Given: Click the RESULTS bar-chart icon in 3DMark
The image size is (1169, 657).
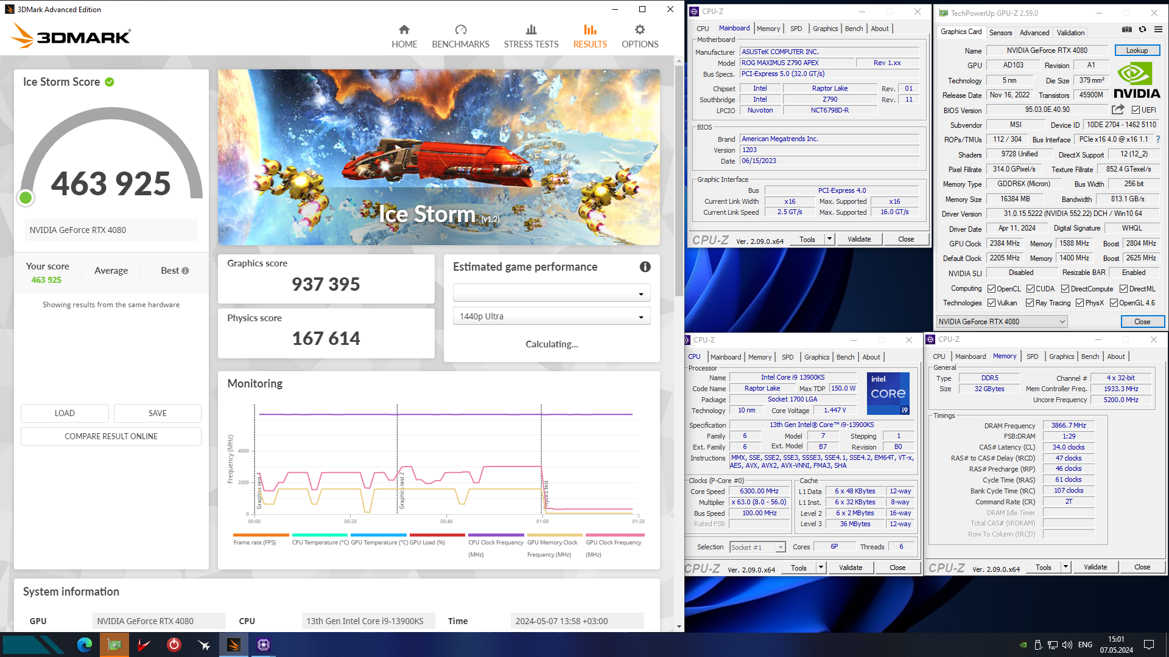Looking at the screenshot, I should (590, 30).
